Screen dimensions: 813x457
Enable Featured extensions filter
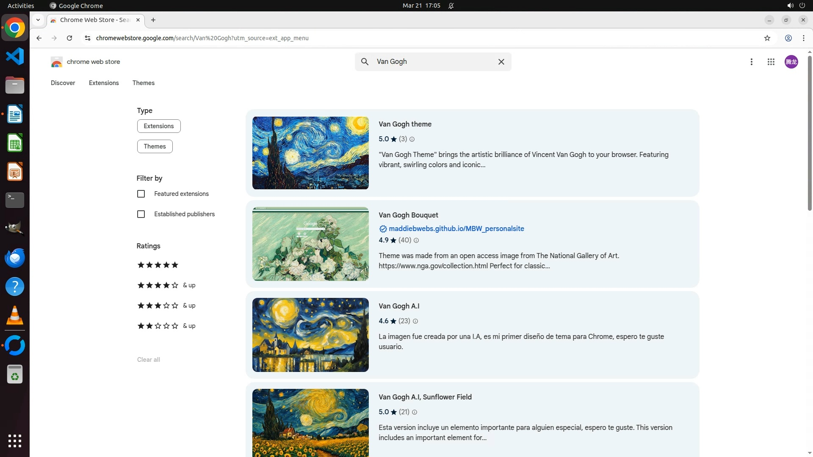point(141,194)
